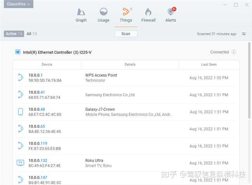Click the Firewall flame icon
252x185 pixels.
coord(148,12)
